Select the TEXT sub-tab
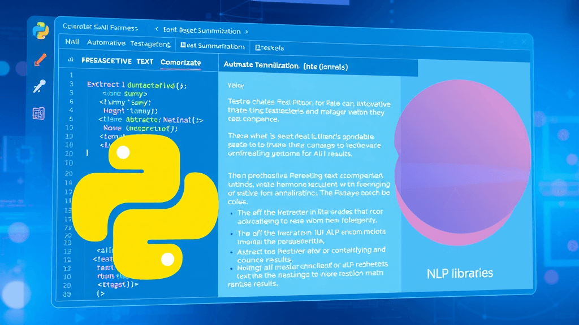 (145, 62)
